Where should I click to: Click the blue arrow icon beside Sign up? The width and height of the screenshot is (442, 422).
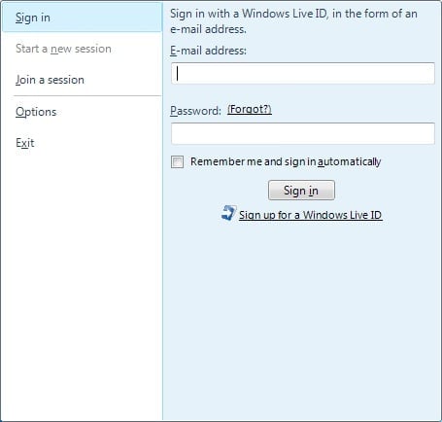(x=229, y=213)
